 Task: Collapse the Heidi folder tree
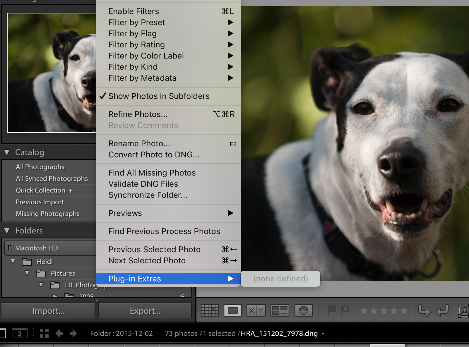[13, 261]
